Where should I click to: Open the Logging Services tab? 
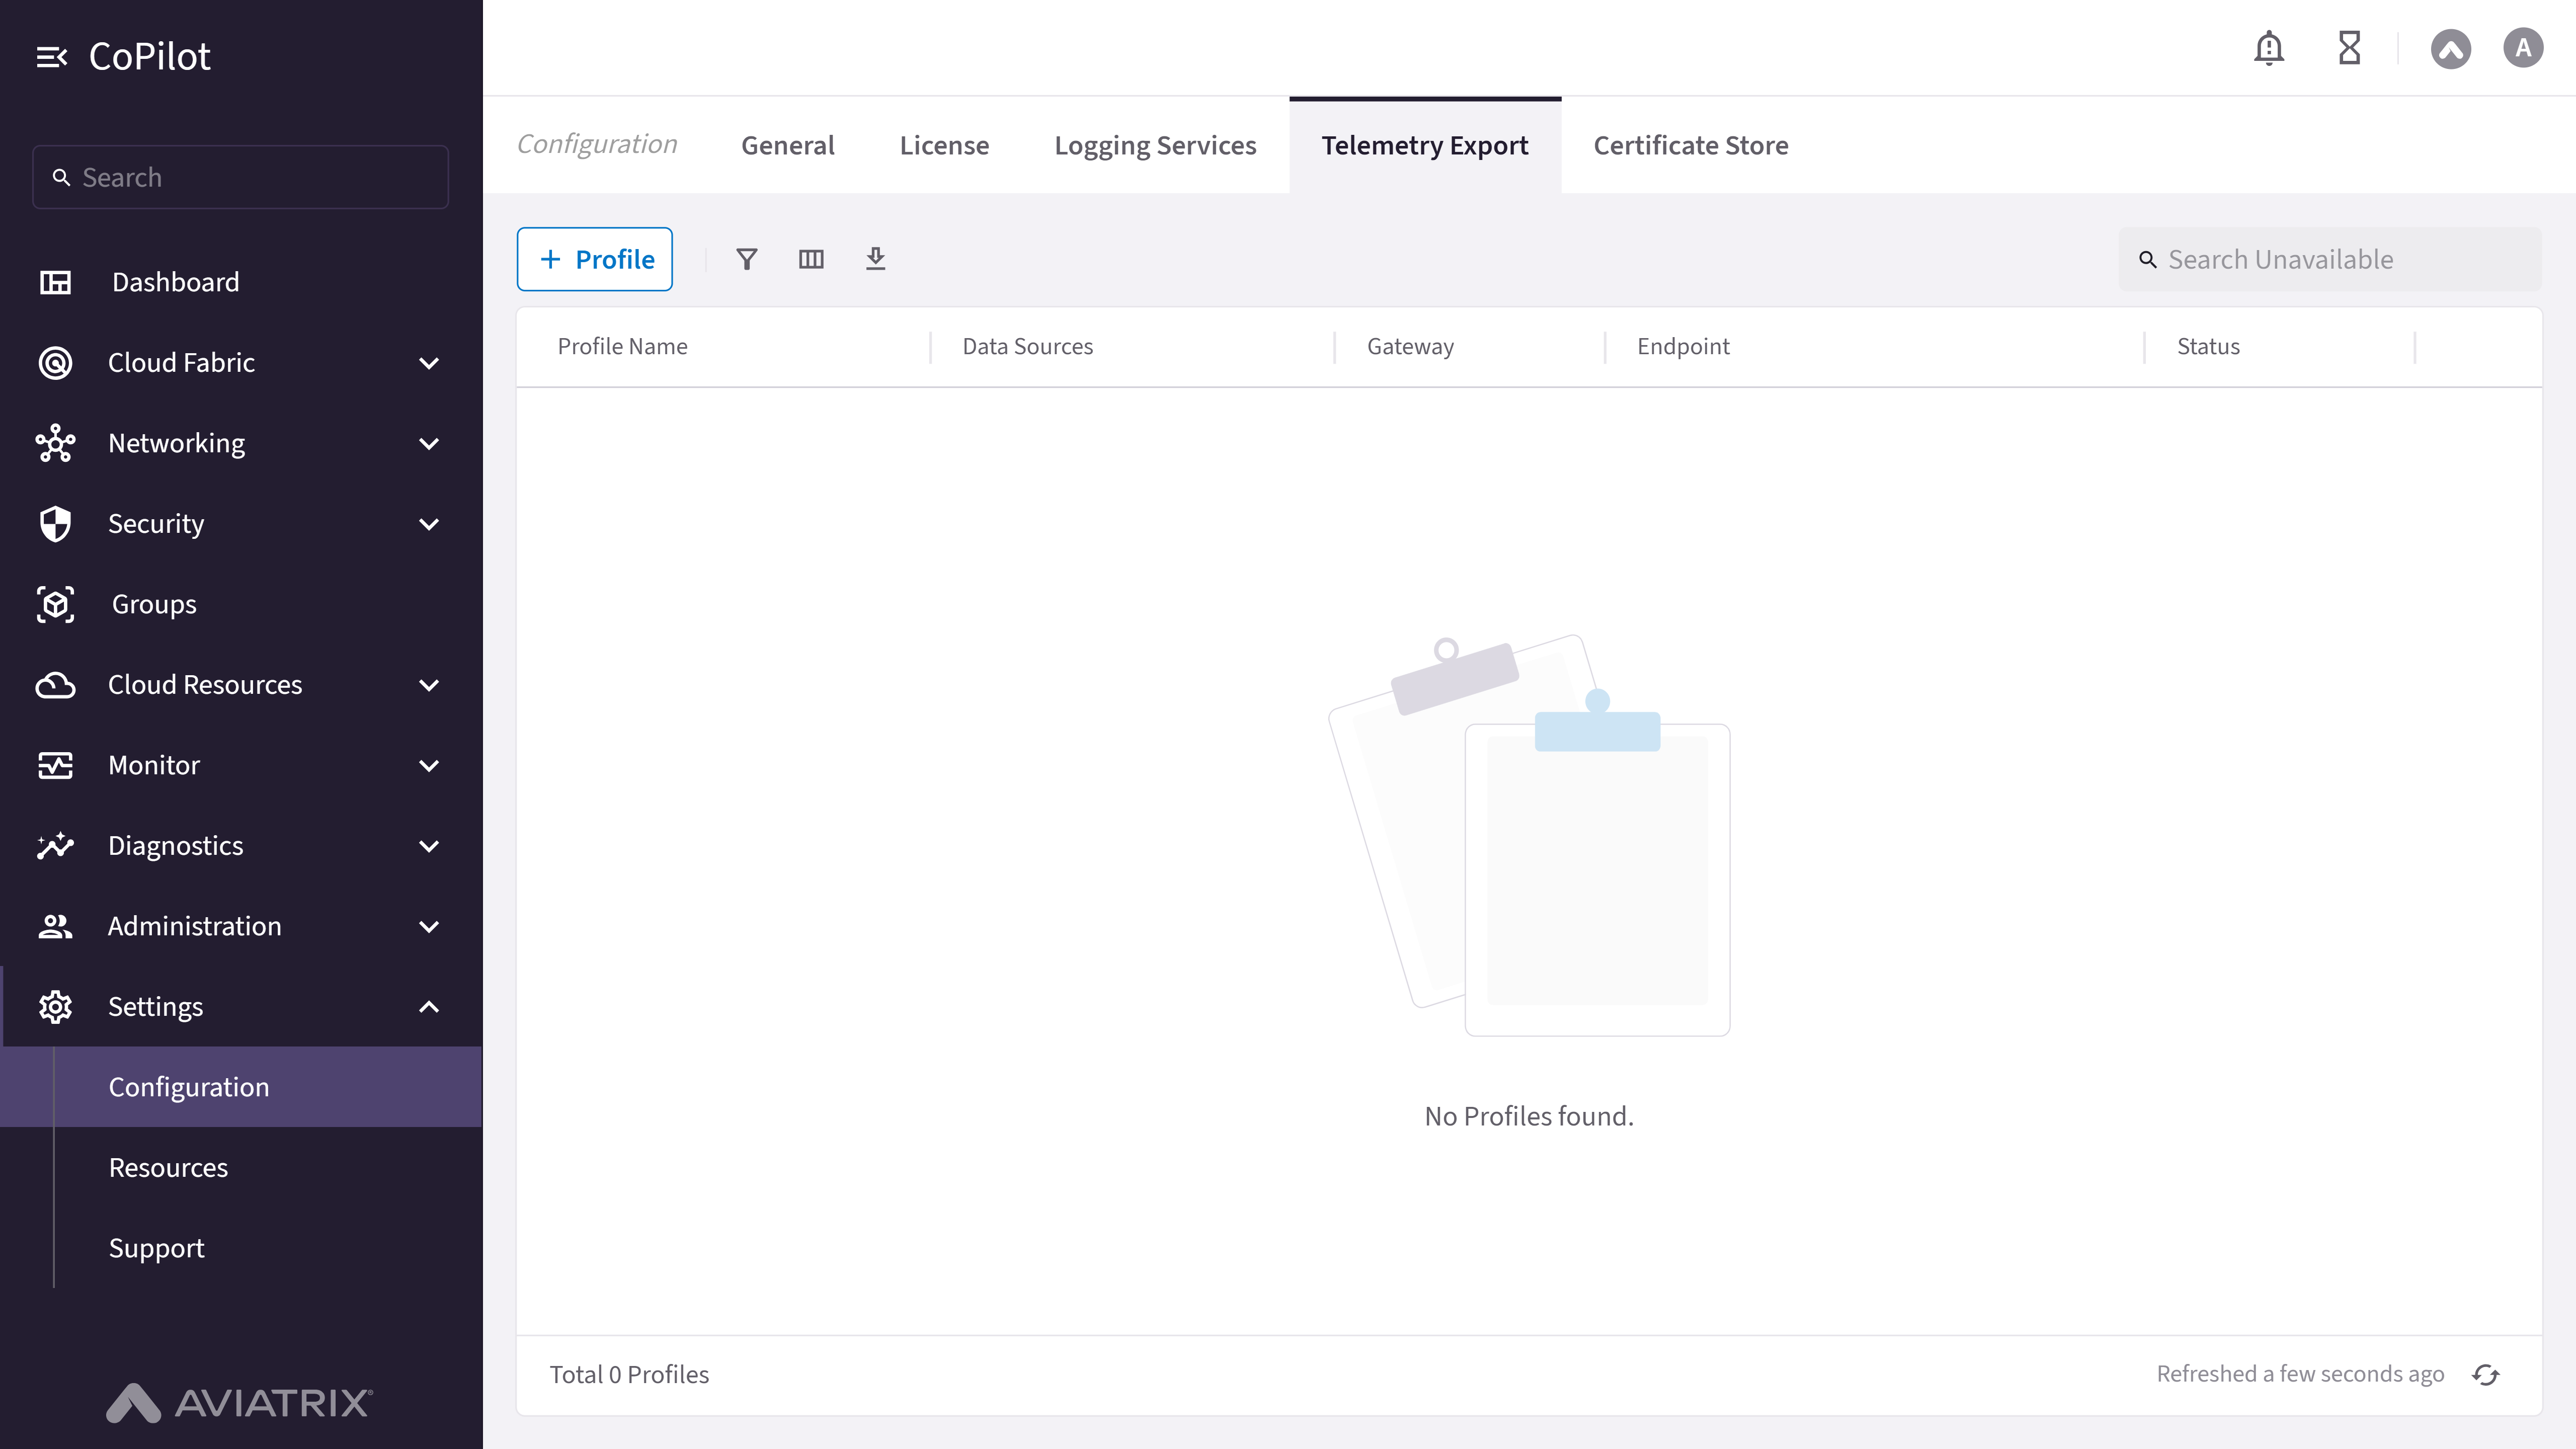1155,145
